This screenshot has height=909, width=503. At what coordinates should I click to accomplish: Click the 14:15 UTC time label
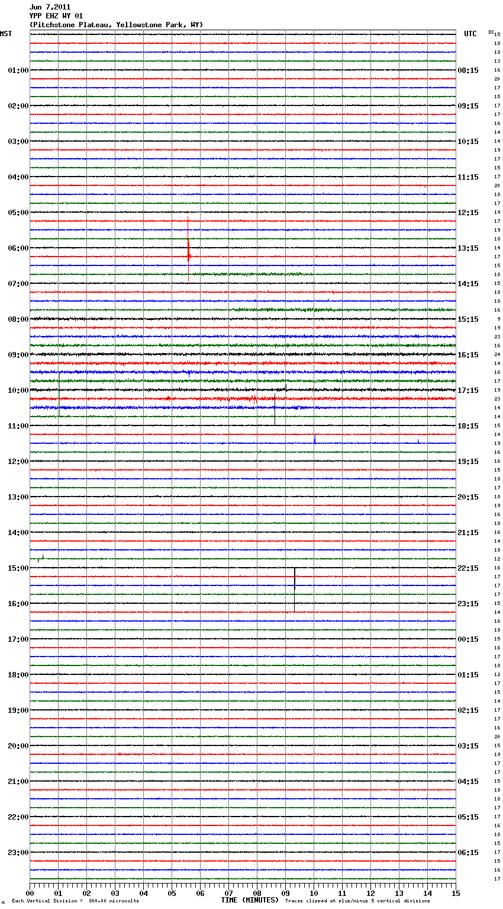[468, 284]
